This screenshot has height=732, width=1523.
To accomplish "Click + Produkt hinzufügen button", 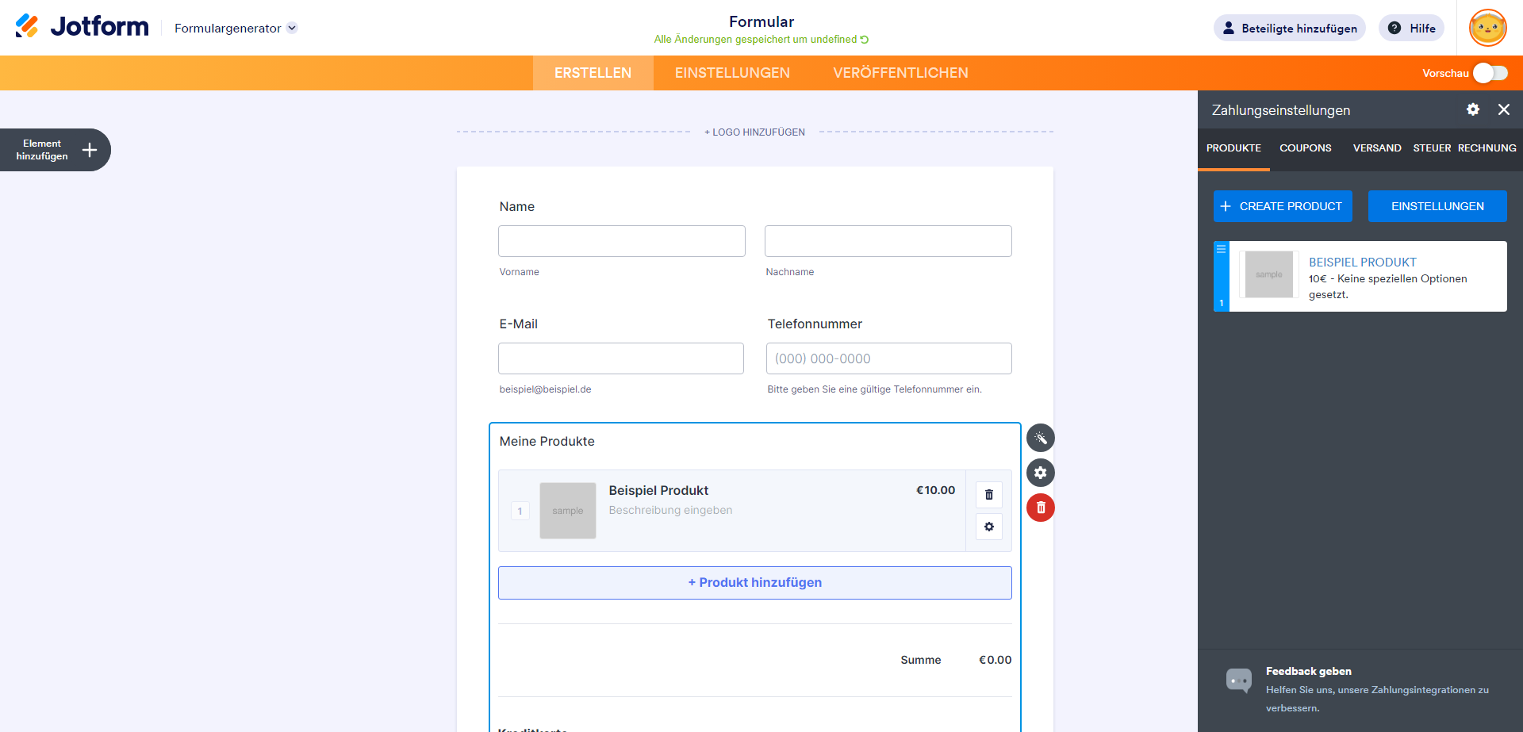I will pyautogui.click(x=754, y=583).
